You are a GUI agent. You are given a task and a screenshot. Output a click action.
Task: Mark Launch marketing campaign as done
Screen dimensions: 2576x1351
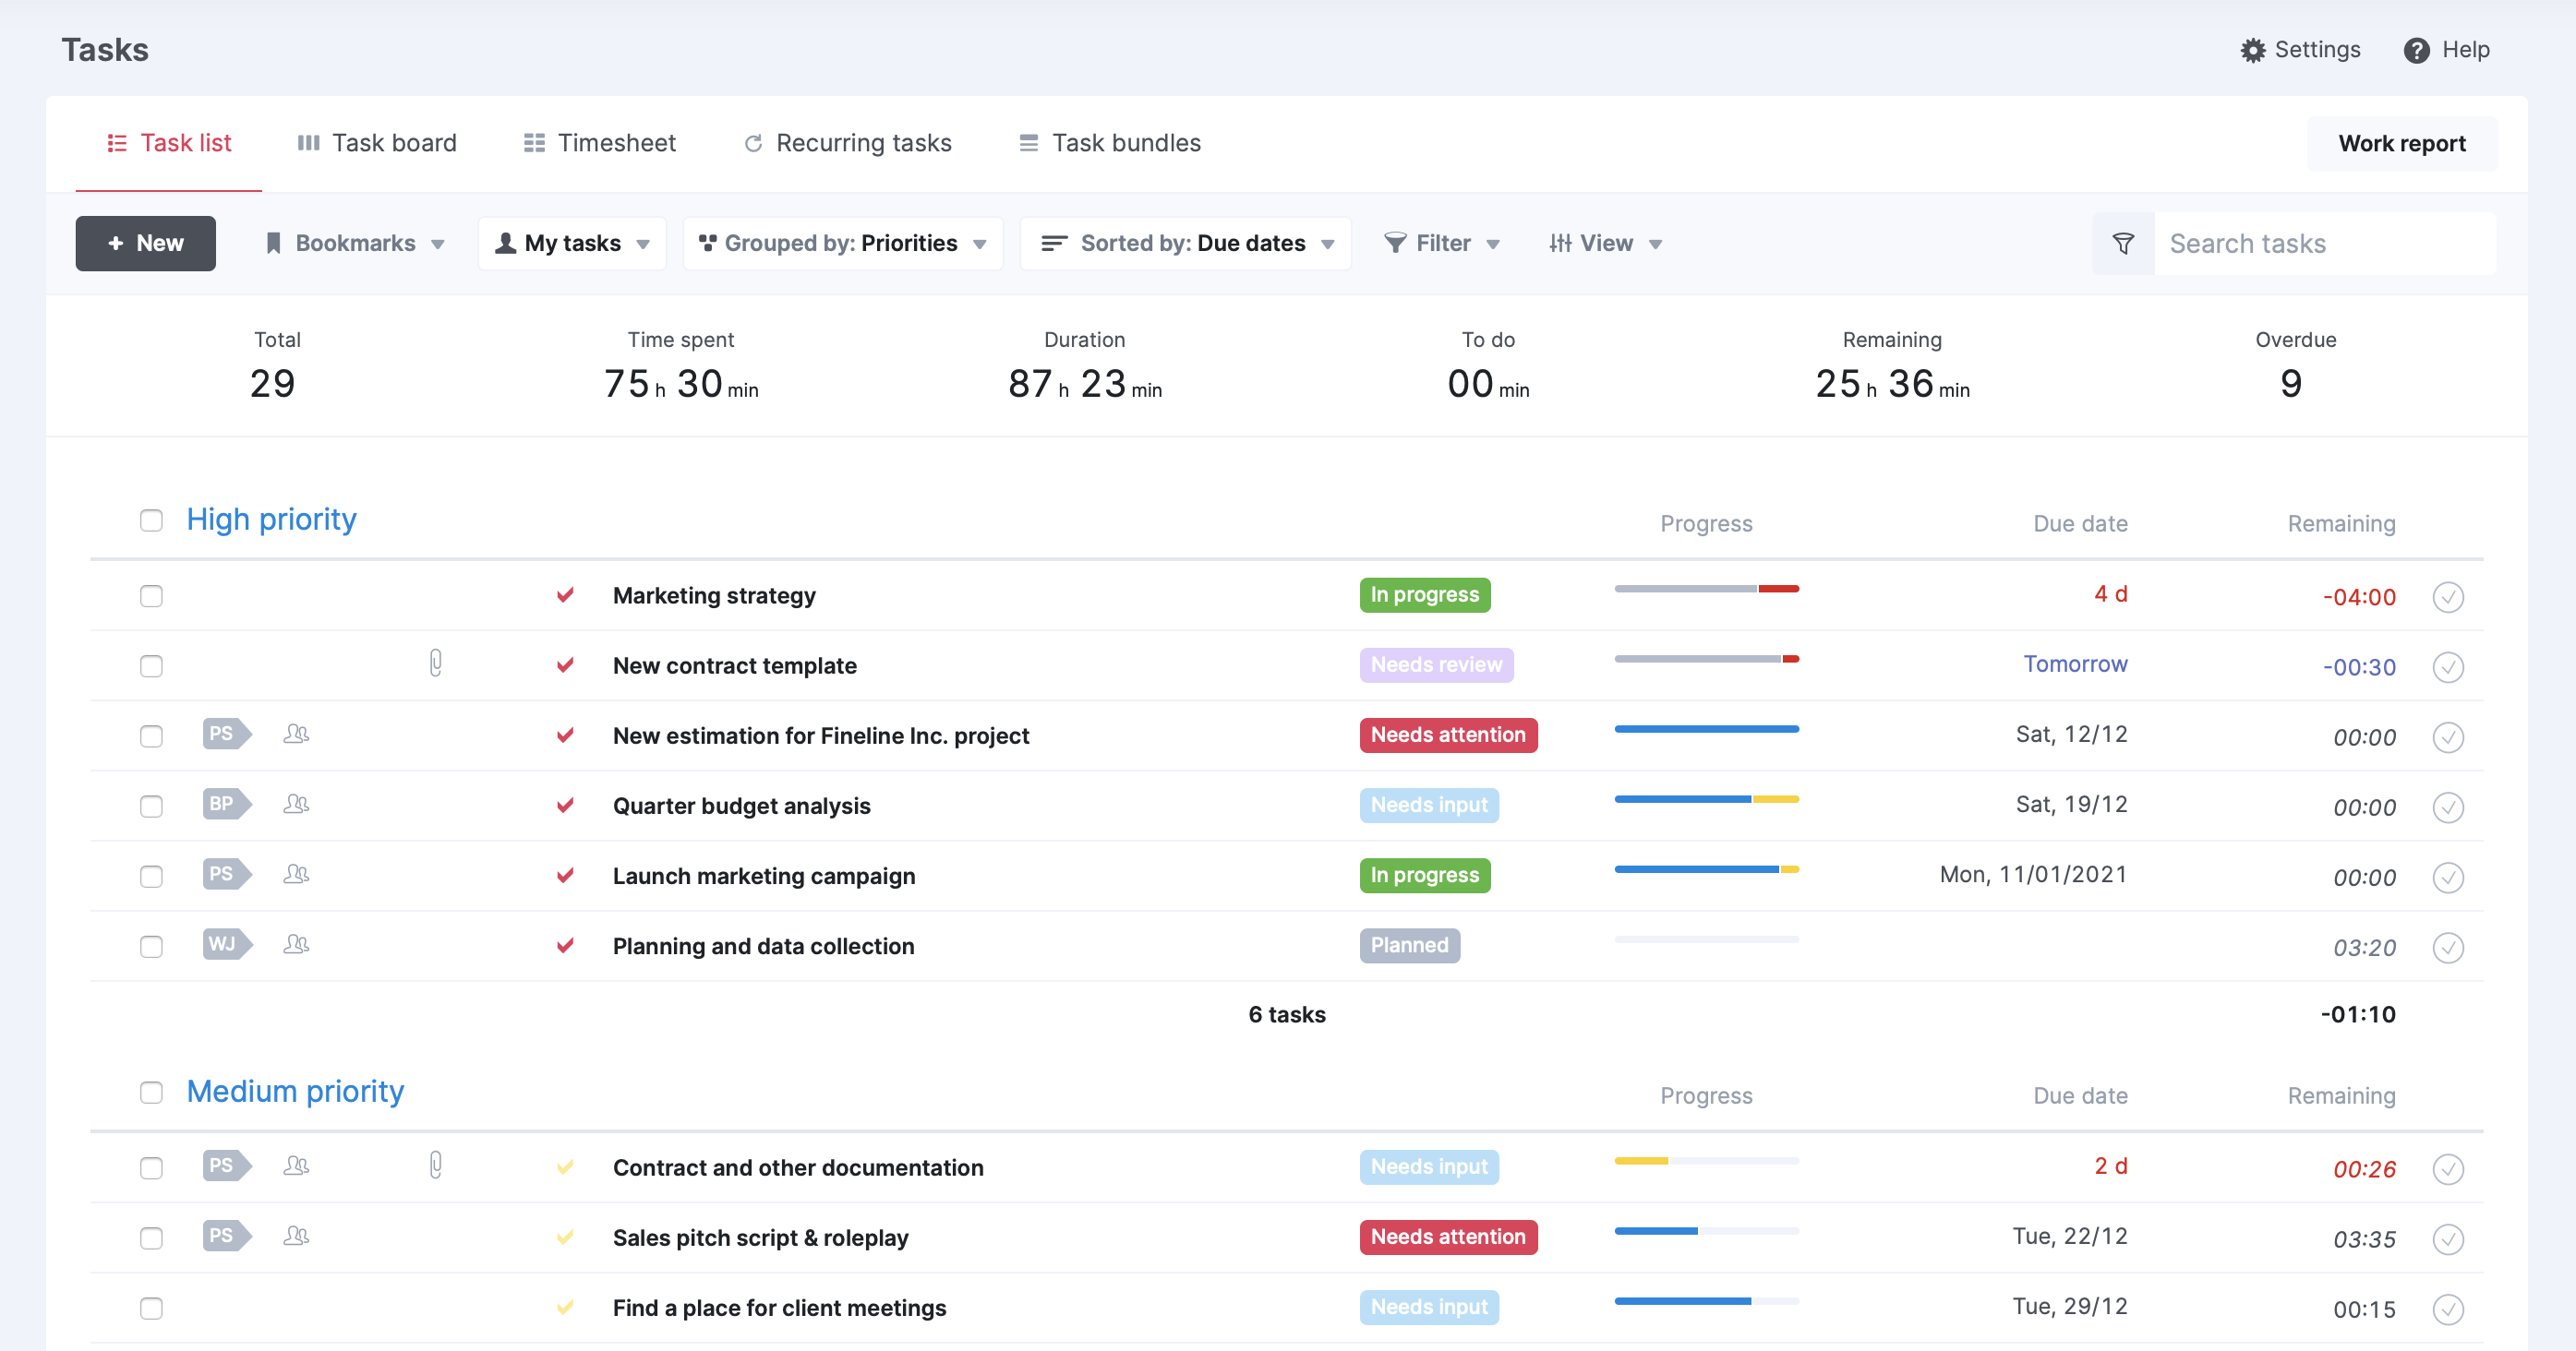coord(2447,878)
